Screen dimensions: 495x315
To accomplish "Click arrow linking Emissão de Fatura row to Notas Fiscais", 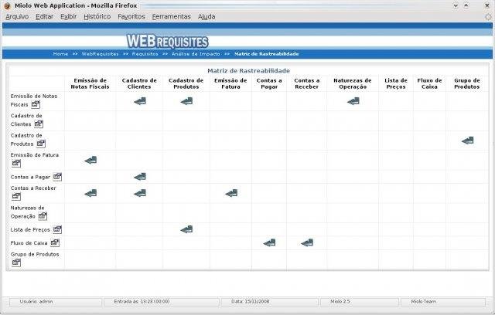I will [x=90, y=160].
